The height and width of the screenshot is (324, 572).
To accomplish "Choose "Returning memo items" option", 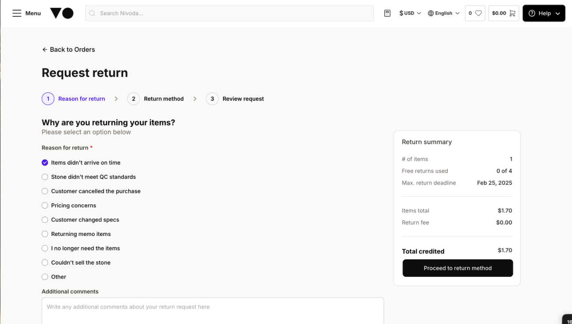I will (x=76, y=234).
